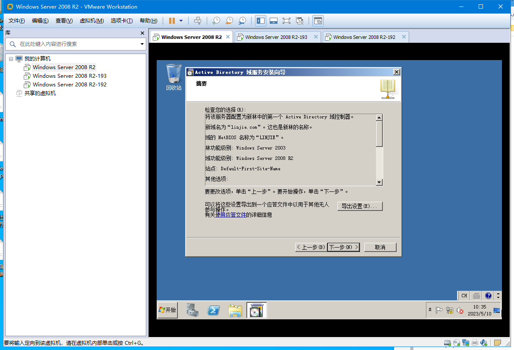Close the Windows Server 2008 R2 tab
This screenshot has height=350, width=514.
[x=228, y=37]
